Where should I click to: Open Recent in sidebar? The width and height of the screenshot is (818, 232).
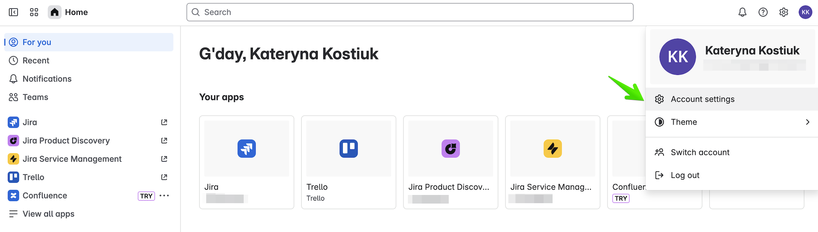coord(89,61)
